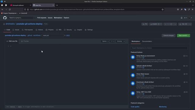Open the indent size dropdown
The image size is (195, 110).
click(112, 41)
